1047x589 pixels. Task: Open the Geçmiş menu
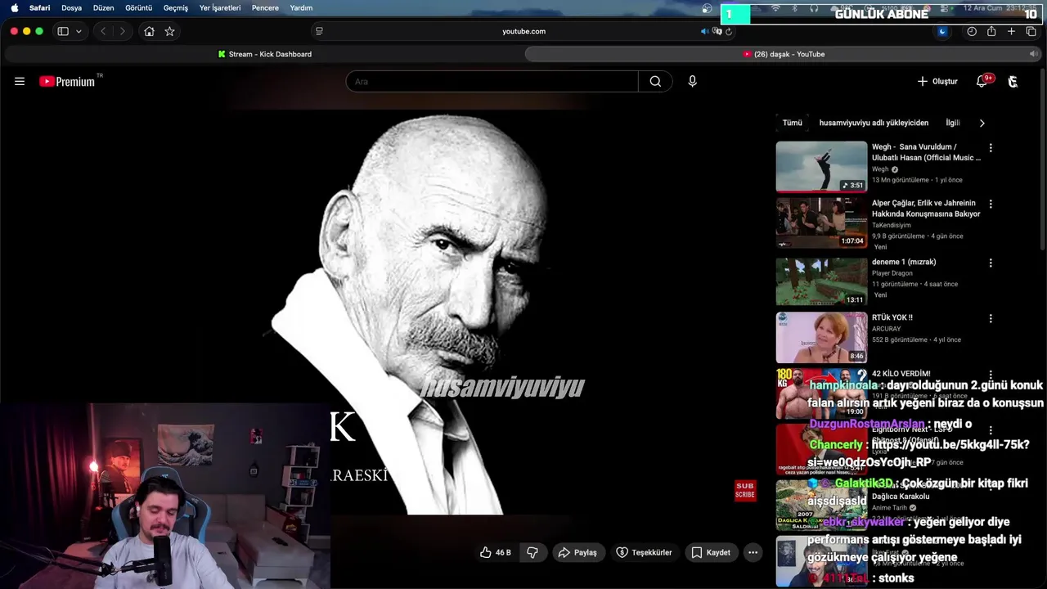175,7
